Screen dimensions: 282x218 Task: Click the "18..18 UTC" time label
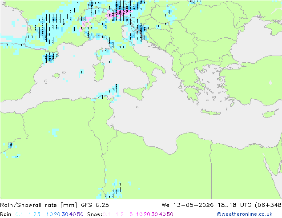pyautogui.click(x=235, y=205)
